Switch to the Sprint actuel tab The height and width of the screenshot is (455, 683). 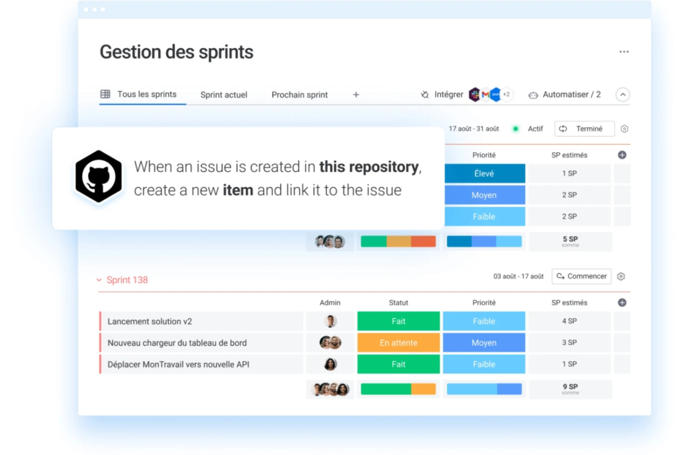tap(223, 95)
